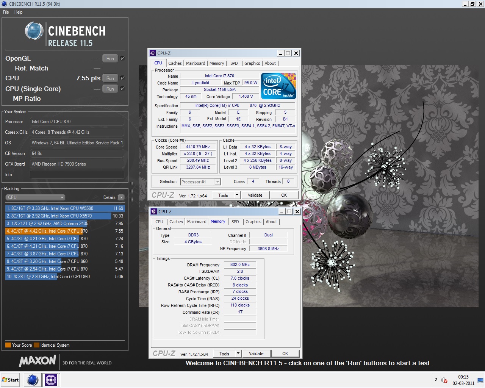This screenshot has height=388, width=485.
Task: Click Validate in lower CPU-Z window
Action: click(256, 354)
